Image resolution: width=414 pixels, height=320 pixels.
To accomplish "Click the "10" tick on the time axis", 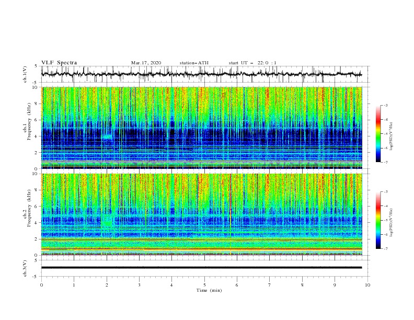I will [367, 285].
